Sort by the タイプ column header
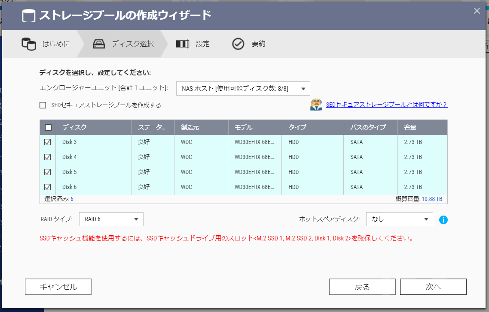Screen dimensions: 489x312 313,128
